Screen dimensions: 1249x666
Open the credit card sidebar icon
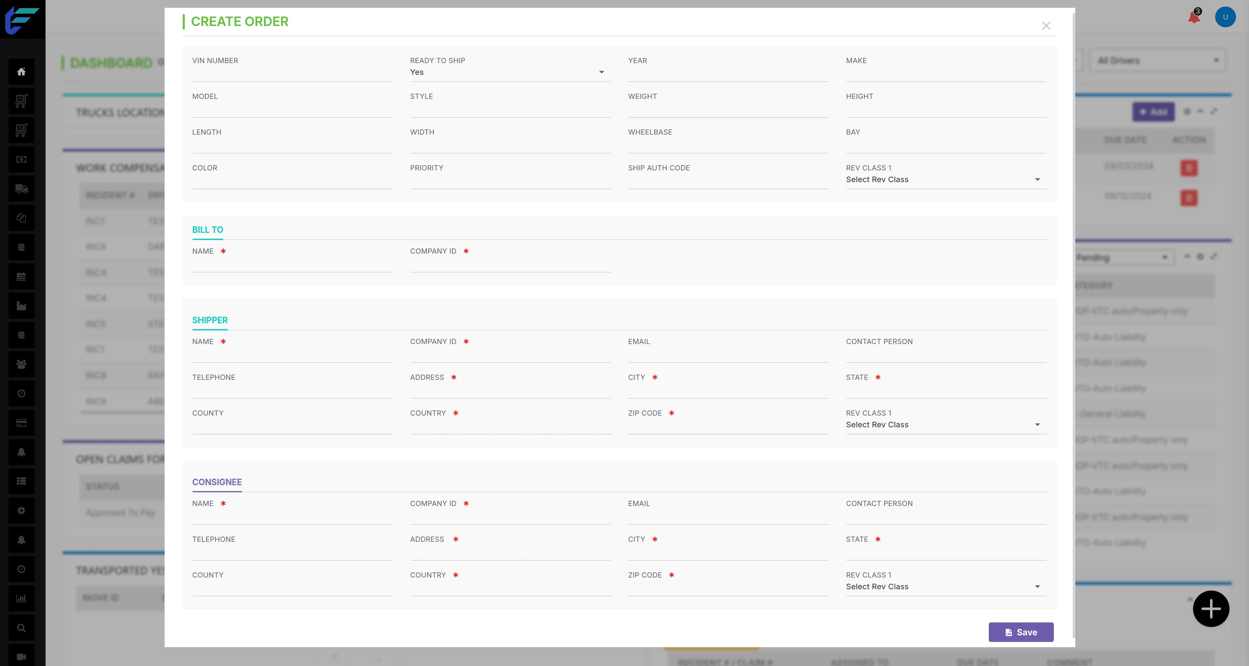pos(21,423)
